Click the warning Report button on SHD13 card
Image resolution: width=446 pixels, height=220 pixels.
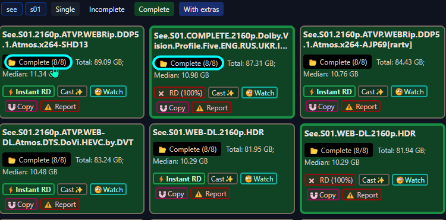tap(59, 107)
